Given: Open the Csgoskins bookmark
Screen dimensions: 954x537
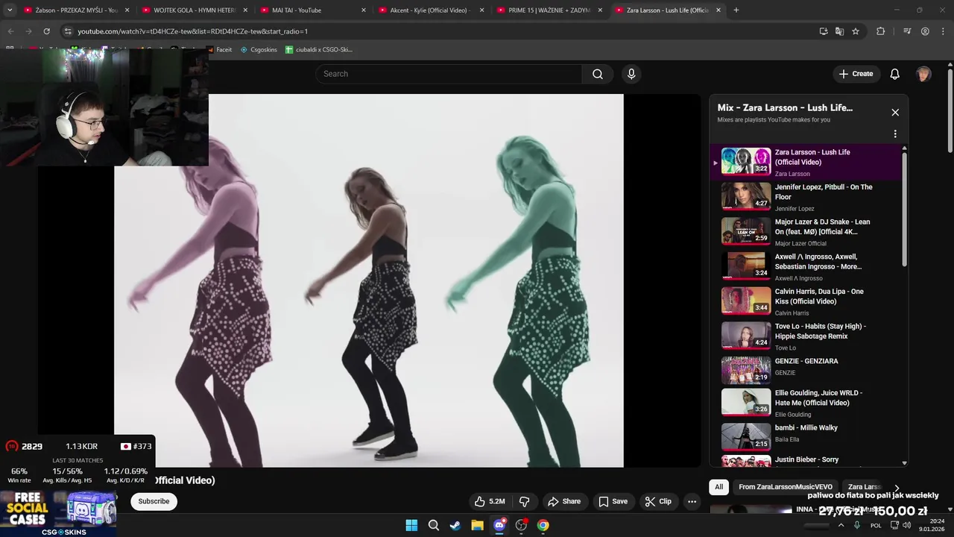Looking at the screenshot, I should [259, 50].
